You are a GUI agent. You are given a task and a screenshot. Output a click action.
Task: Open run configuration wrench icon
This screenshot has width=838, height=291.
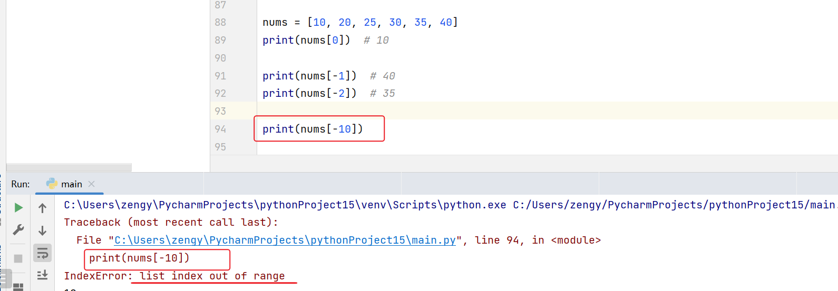tap(18, 230)
